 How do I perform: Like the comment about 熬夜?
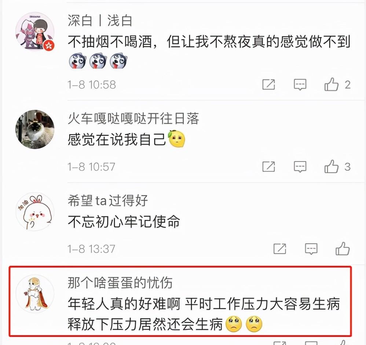point(332,84)
